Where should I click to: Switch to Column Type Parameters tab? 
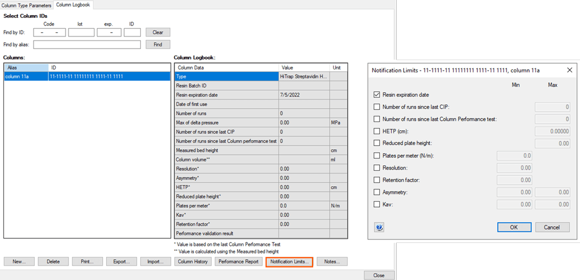pyautogui.click(x=27, y=5)
